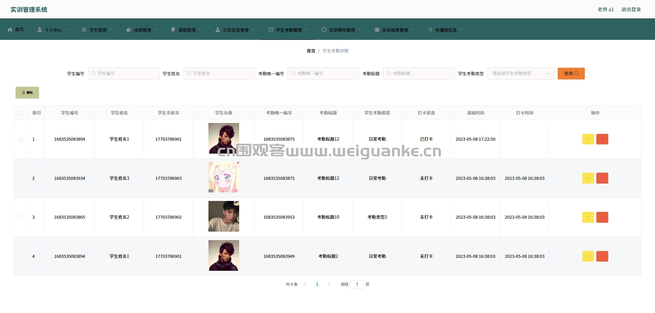Click phone number 17703786903
Image resolution: width=655 pixels, height=313 pixels.
[x=169, y=178]
